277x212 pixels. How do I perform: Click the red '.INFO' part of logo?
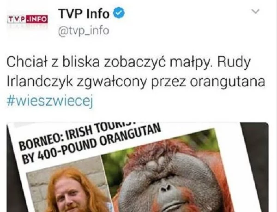[37, 19]
